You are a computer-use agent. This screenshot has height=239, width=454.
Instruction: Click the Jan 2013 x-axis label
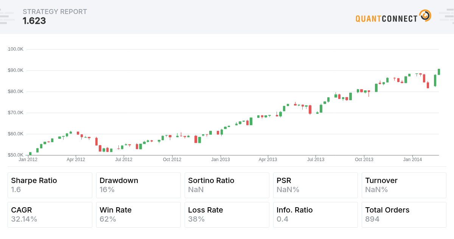220,160
